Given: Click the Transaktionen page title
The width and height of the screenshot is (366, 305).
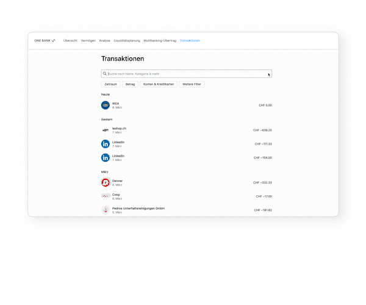Looking at the screenshot, I should coord(123,59).
